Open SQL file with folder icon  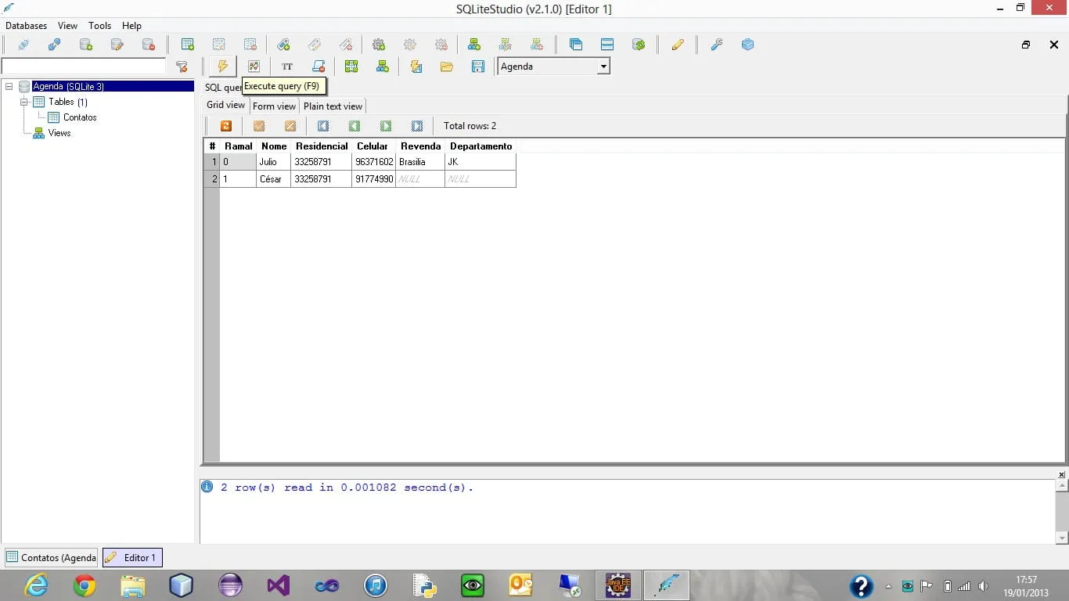tap(447, 67)
